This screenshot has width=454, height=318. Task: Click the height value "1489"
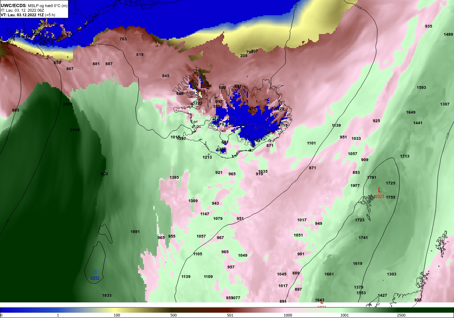coord(448,34)
